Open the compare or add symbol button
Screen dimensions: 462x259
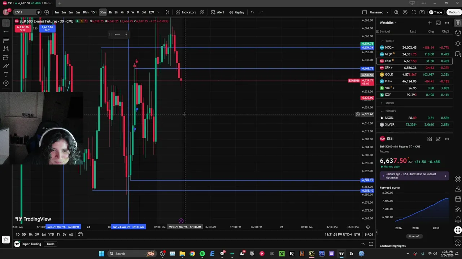click(x=47, y=12)
